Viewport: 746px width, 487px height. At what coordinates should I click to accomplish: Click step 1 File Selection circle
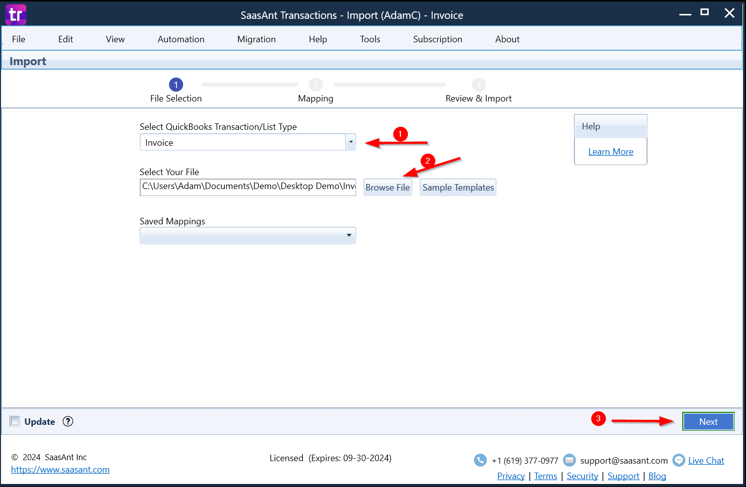click(176, 85)
